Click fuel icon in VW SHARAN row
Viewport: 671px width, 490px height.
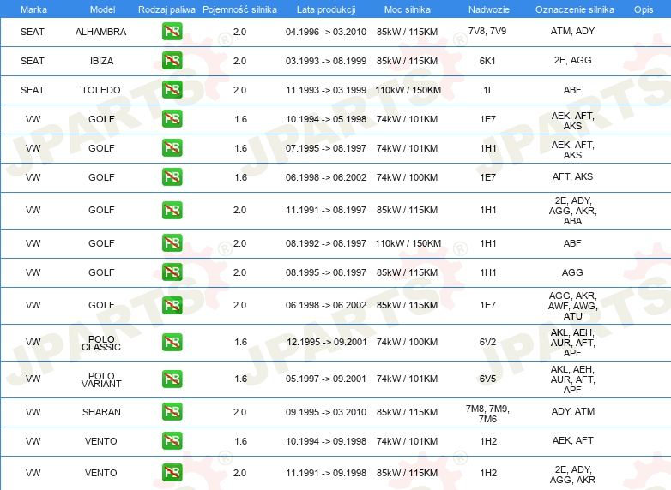[x=172, y=411]
